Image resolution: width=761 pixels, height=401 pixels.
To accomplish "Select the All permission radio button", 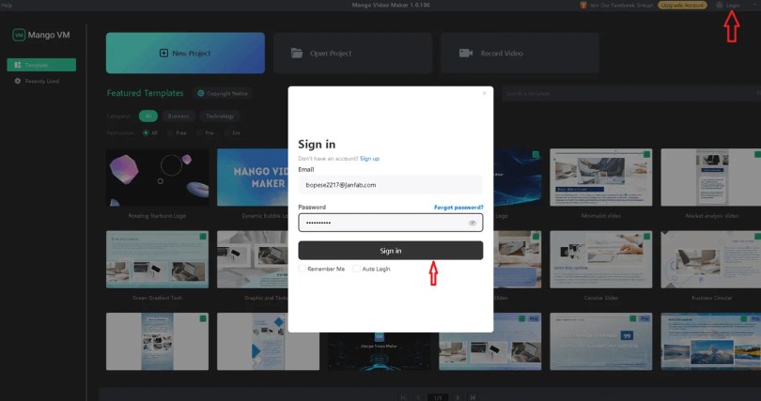I will tap(146, 132).
